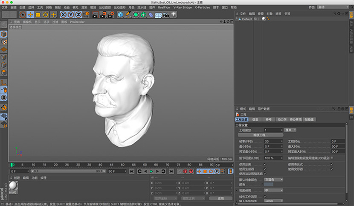
Task: Open the green array modeling icon
Action: pyautogui.click(x=143, y=15)
